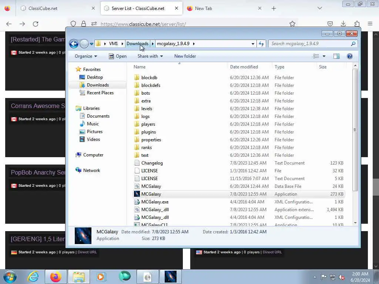Select the MCGalaxy.exe XML configuration icon
Viewport: 379px width, 284px height.
pos(137,202)
